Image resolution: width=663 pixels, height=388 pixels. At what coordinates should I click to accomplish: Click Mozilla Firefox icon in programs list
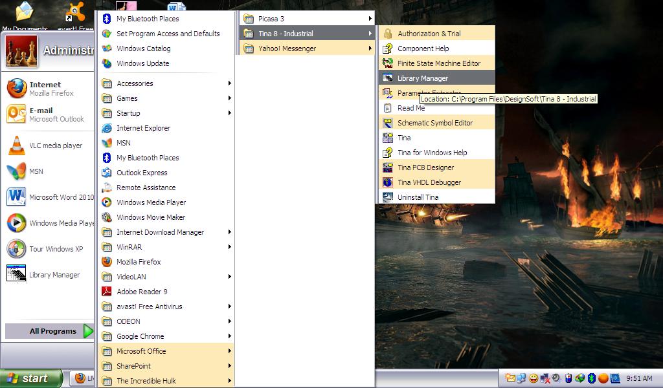(x=107, y=262)
